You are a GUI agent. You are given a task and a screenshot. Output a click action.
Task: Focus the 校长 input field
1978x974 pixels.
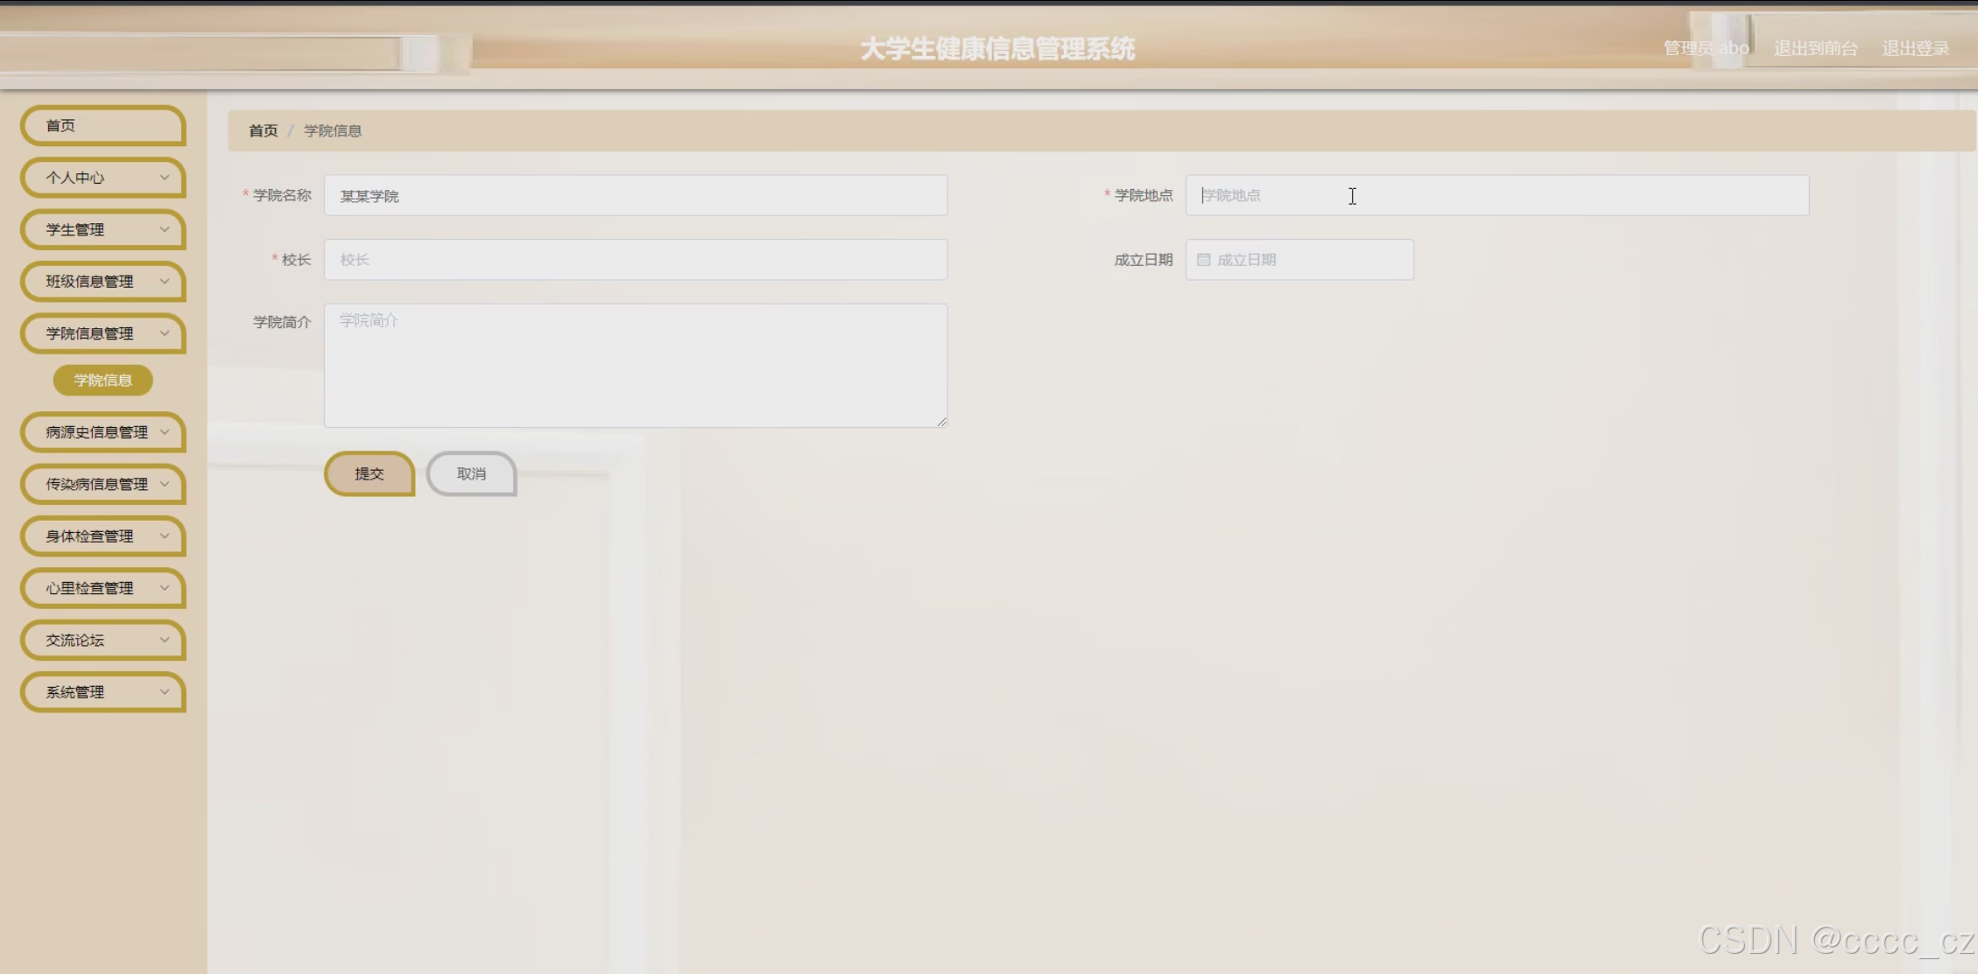[x=635, y=260]
